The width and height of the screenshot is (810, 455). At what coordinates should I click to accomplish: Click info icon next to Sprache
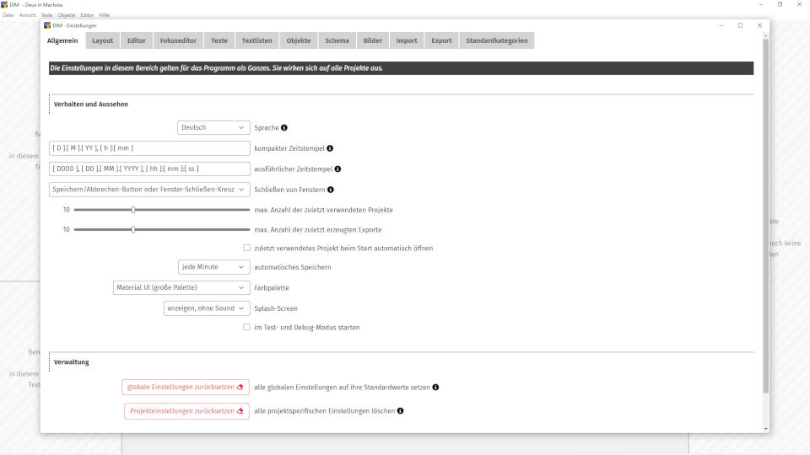284,128
